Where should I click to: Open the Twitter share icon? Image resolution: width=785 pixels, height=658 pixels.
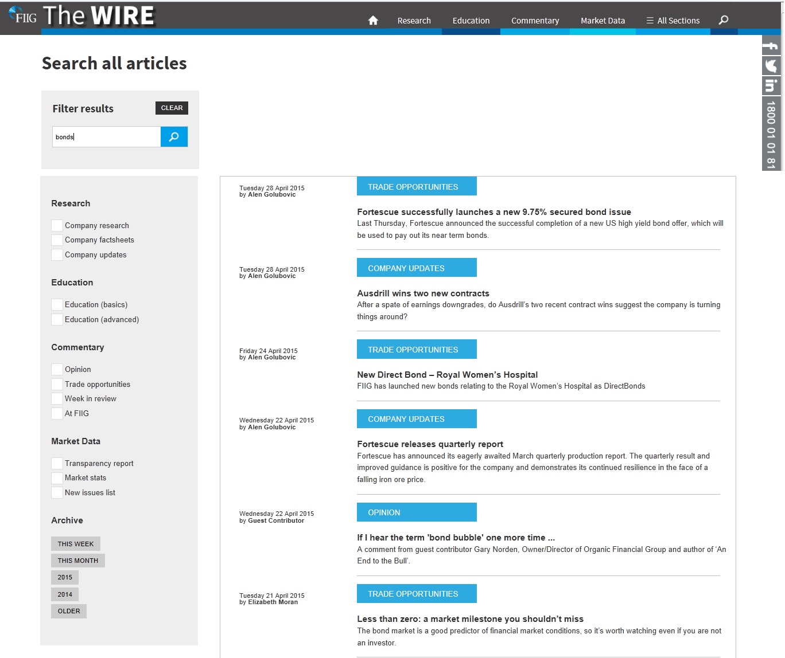click(x=771, y=66)
